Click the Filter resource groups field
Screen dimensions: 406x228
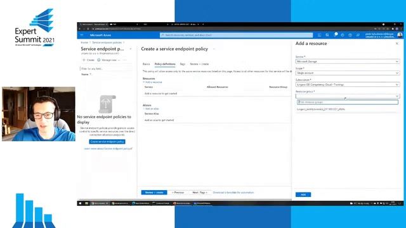[x=348, y=102]
